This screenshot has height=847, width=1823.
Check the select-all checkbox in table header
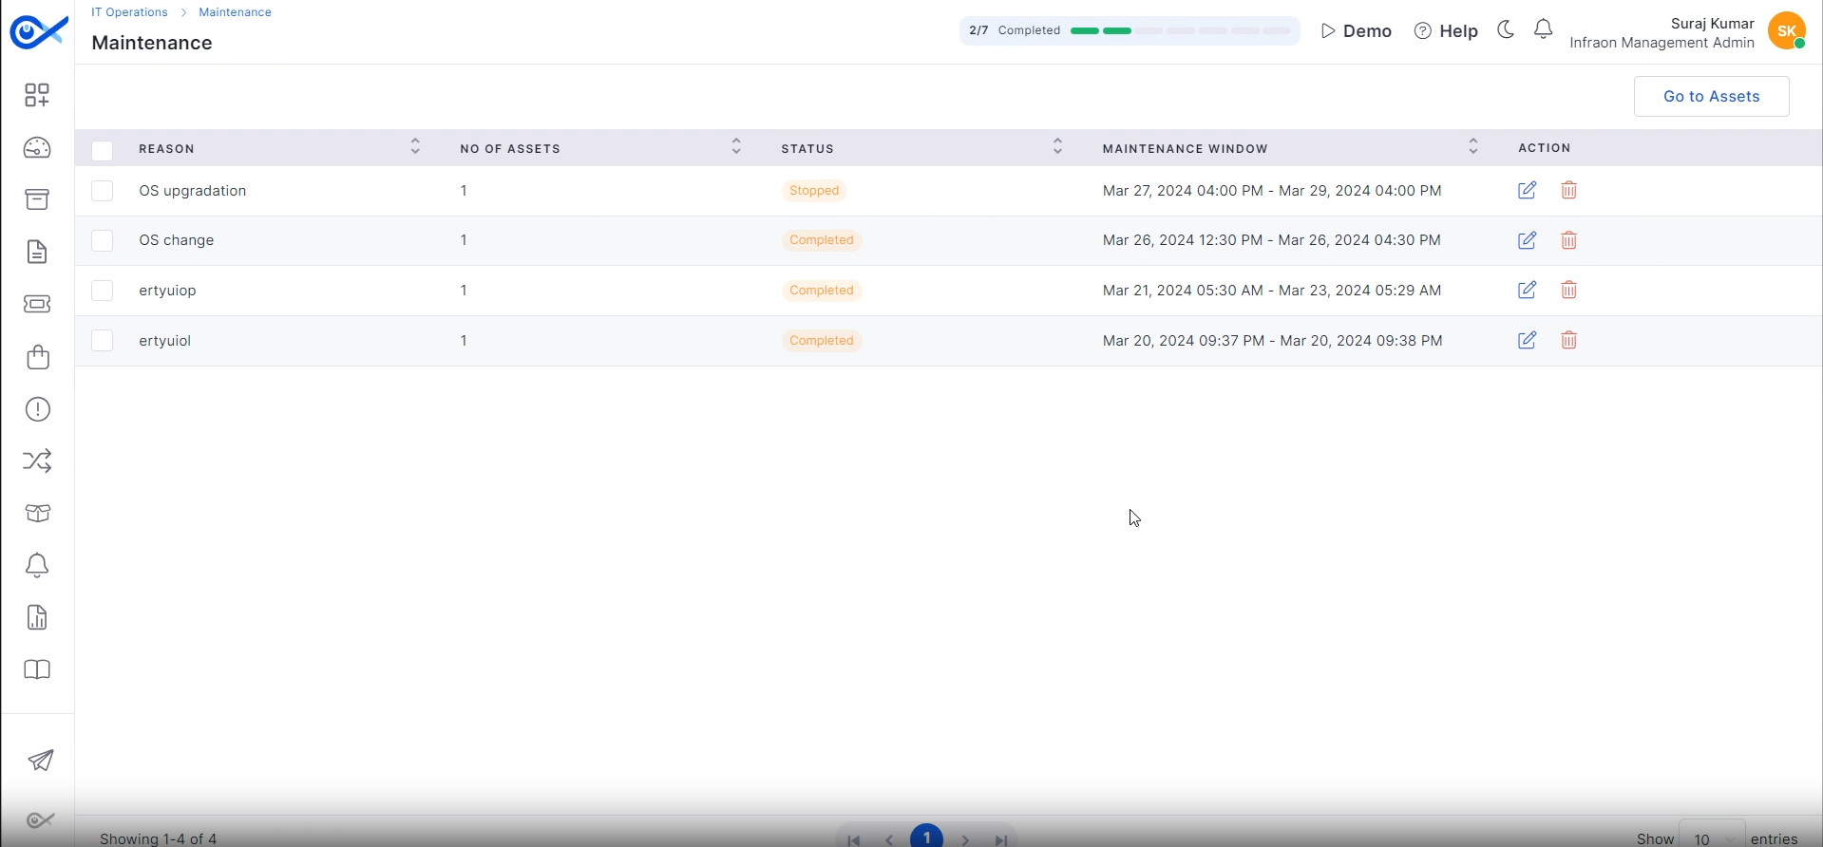103,150
